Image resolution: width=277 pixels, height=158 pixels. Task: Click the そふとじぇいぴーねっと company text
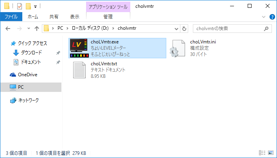(x=110, y=54)
